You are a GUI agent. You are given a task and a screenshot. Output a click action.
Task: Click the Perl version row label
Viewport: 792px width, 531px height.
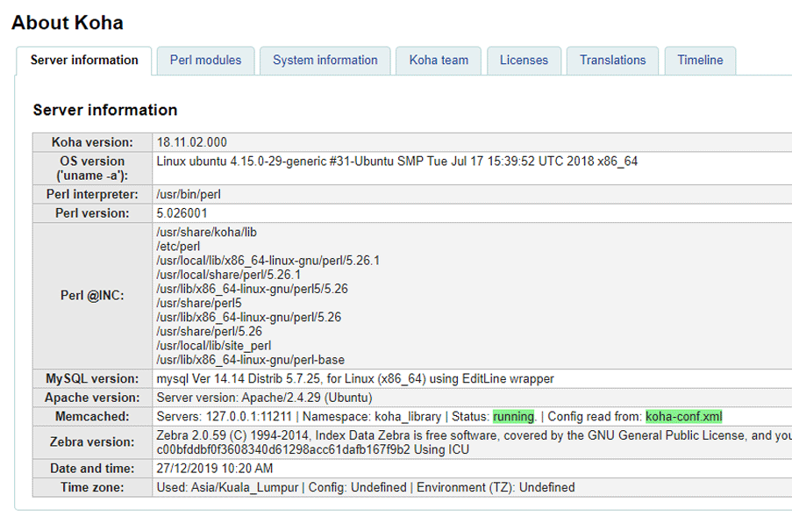pos(92,213)
